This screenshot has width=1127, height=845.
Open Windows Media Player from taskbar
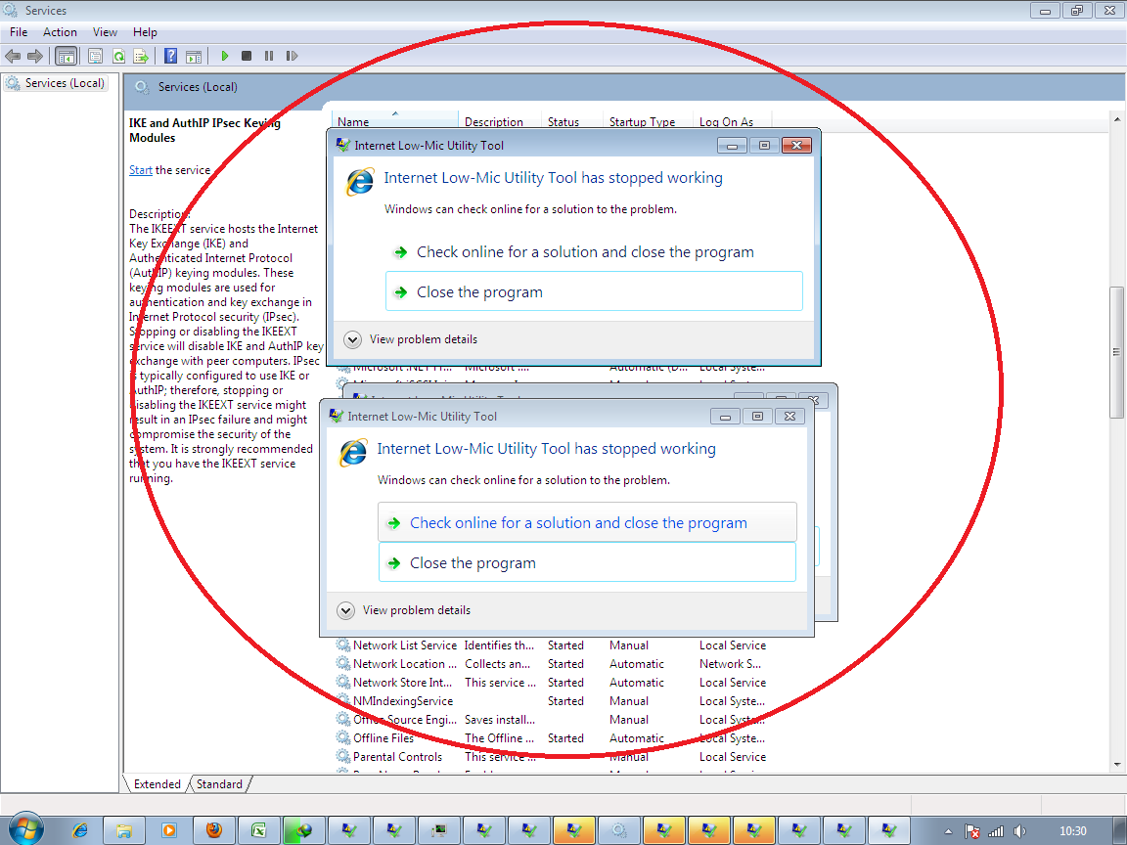coord(169,830)
